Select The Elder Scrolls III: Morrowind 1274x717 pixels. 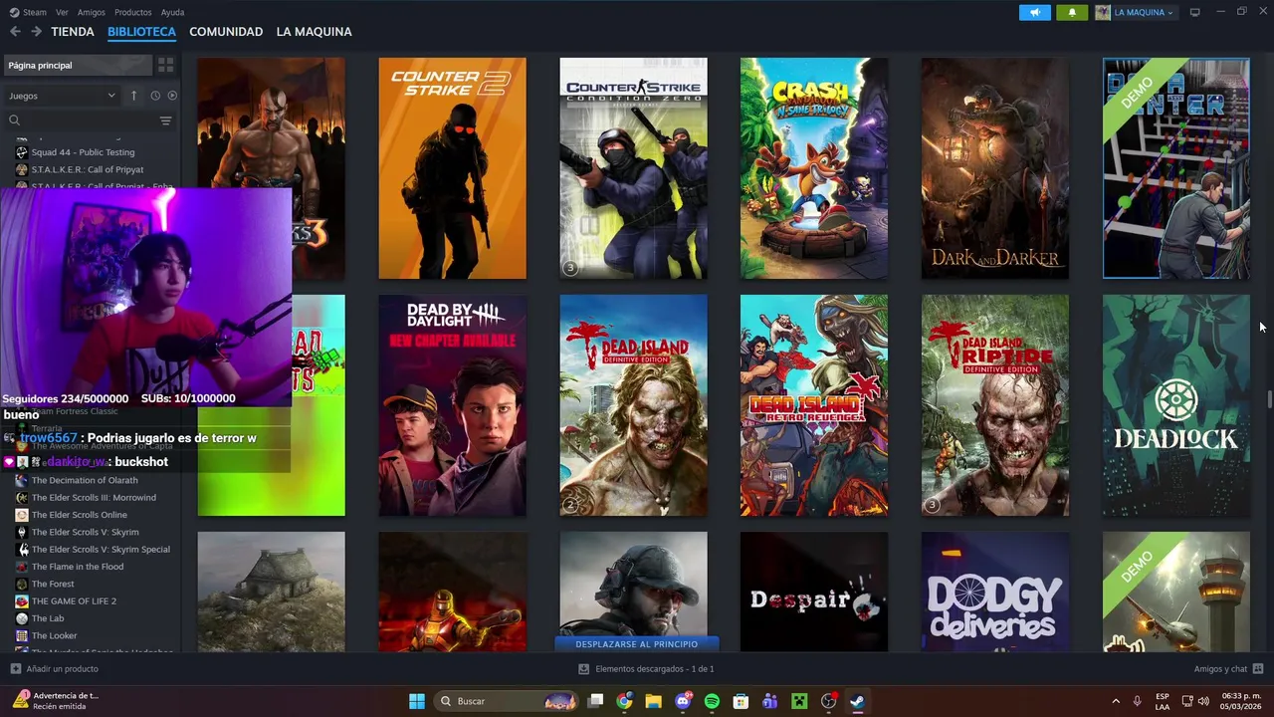[94, 498]
